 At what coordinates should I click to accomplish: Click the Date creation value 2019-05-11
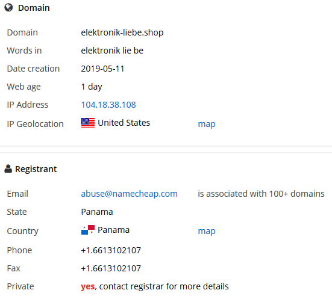[x=102, y=69]
